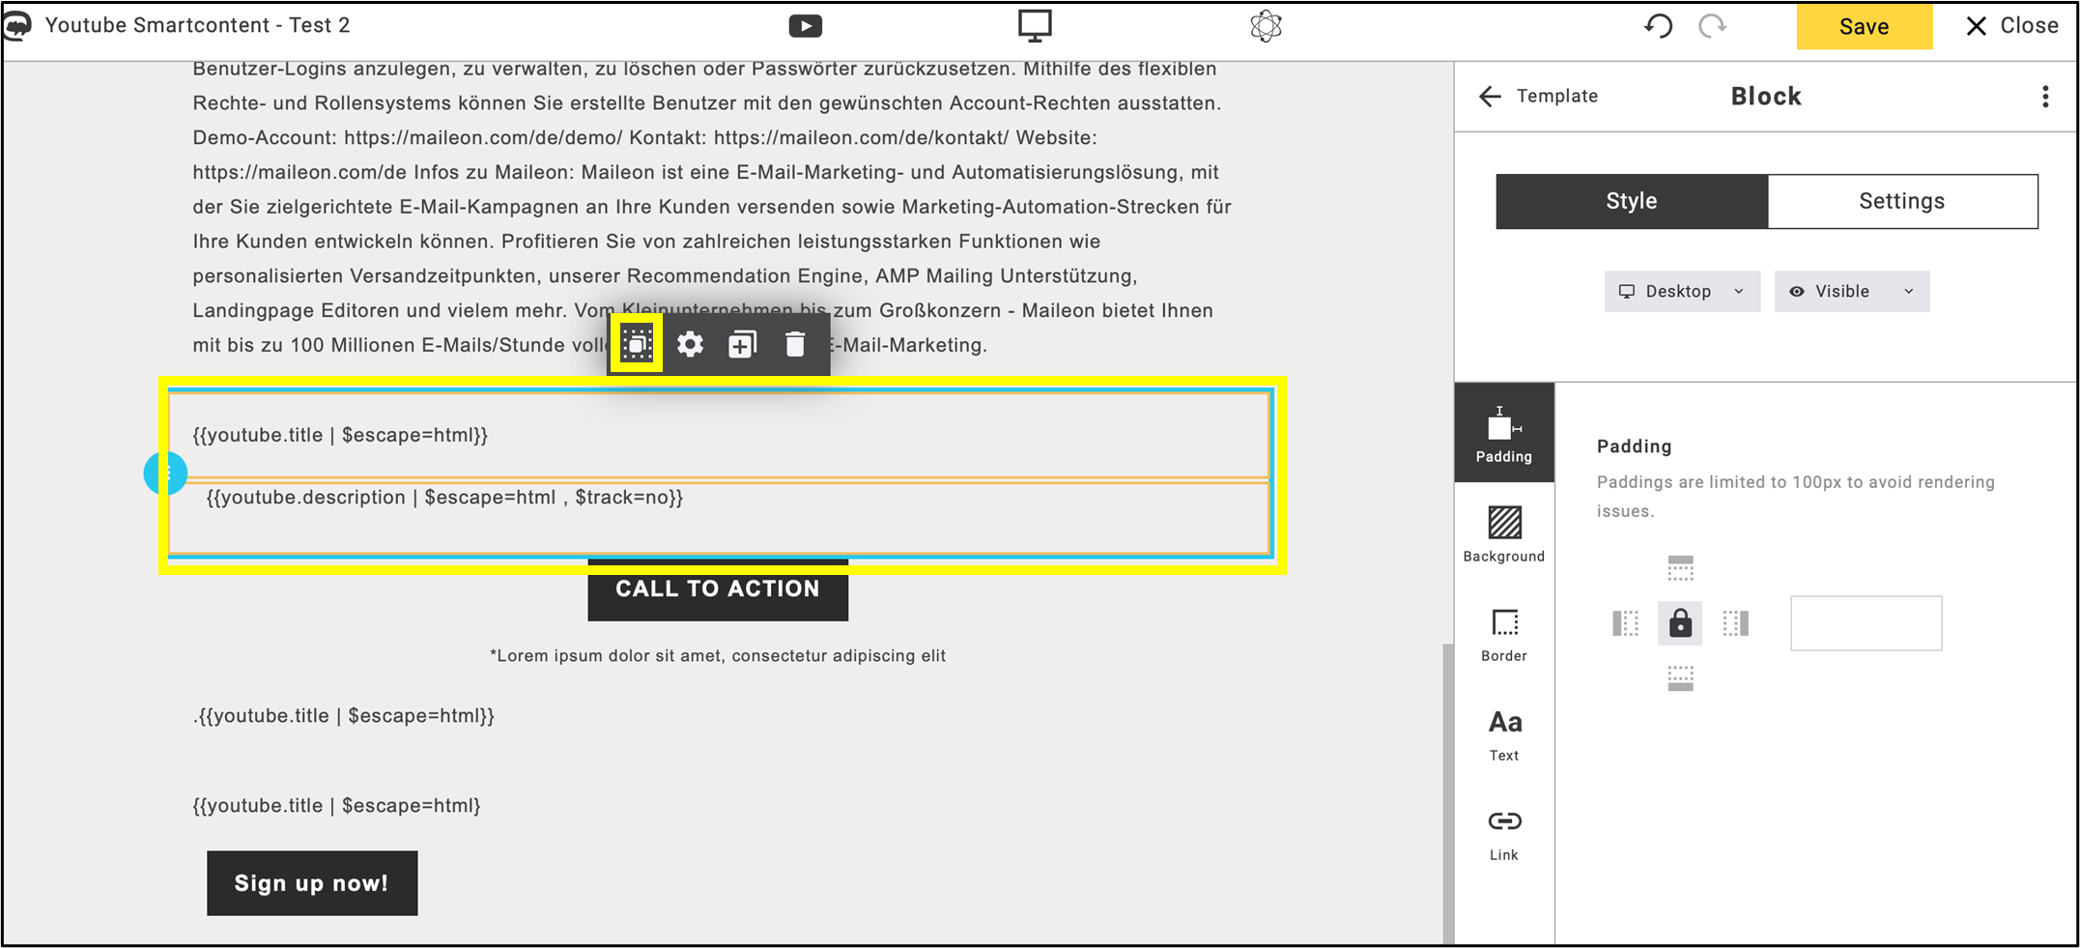
Task: Select the Padding style section
Action: pos(1504,433)
